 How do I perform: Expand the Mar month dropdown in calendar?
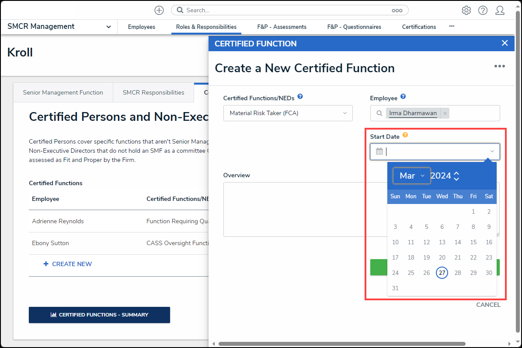(x=411, y=176)
